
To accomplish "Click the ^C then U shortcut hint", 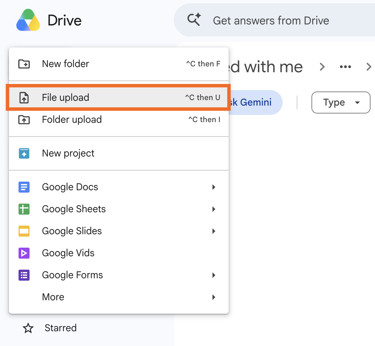I will click(x=203, y=97).
